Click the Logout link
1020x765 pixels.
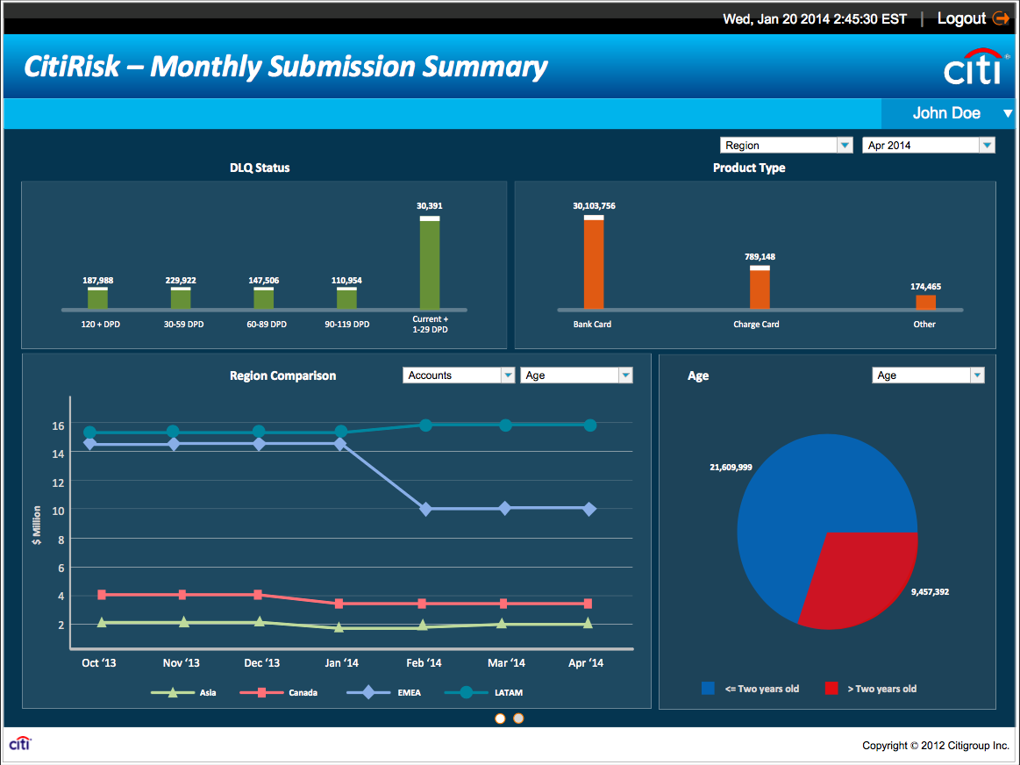tap(961, 19)
